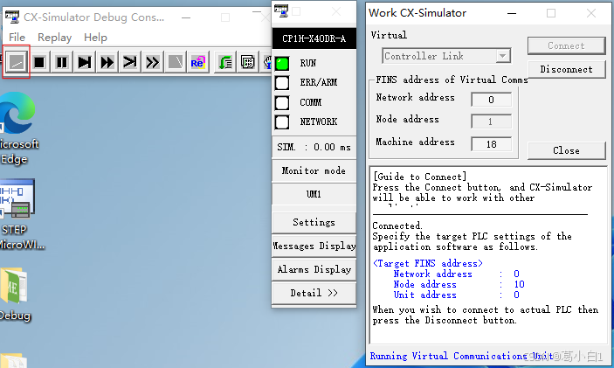Open Settings in the PLC status window
This screenshot has height=368, width=614.
tap(314, 222)
